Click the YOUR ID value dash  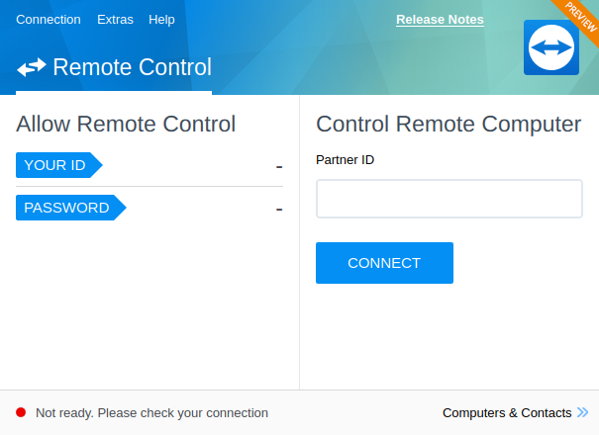point(279,167)
